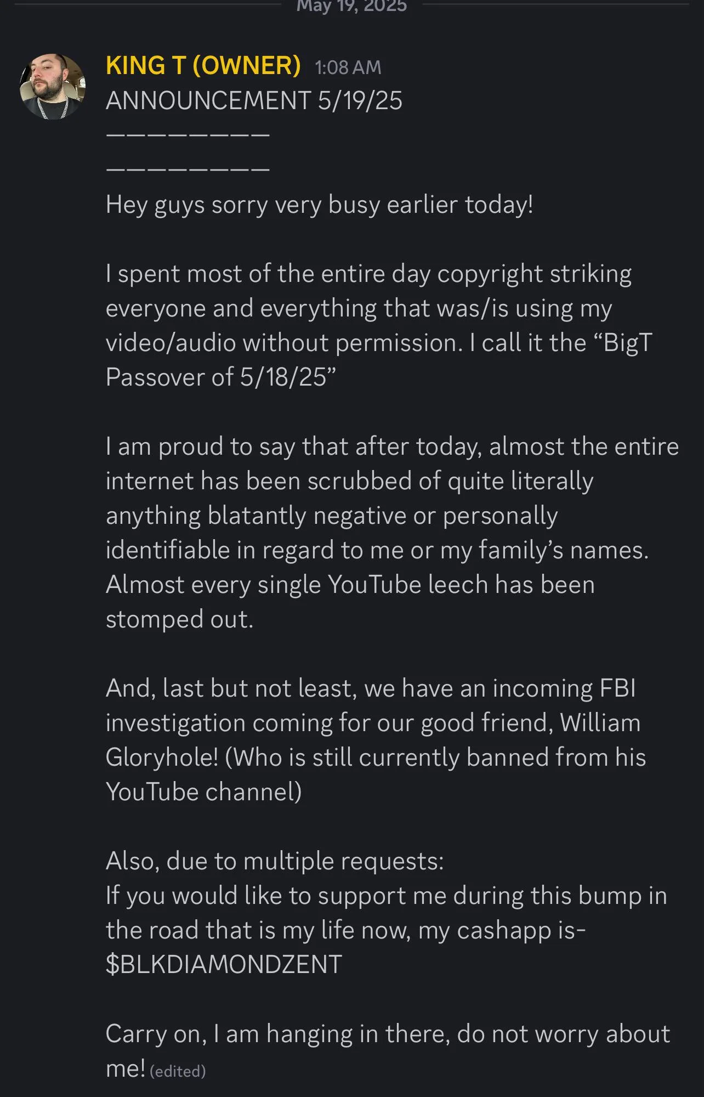
Task: Click the 1:08 AM message timestamp
Action: [x=348, y=67]
